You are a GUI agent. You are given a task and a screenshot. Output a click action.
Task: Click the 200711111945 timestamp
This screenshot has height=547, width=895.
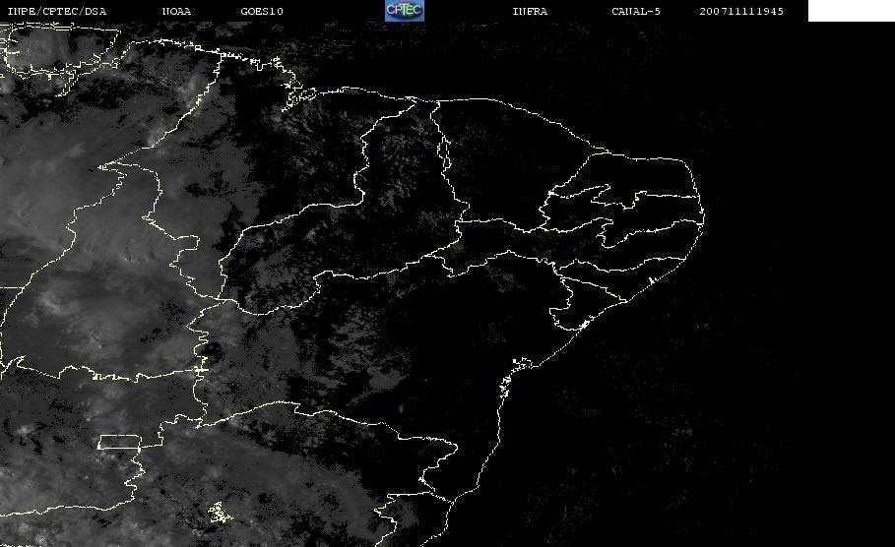click(741, 12)
